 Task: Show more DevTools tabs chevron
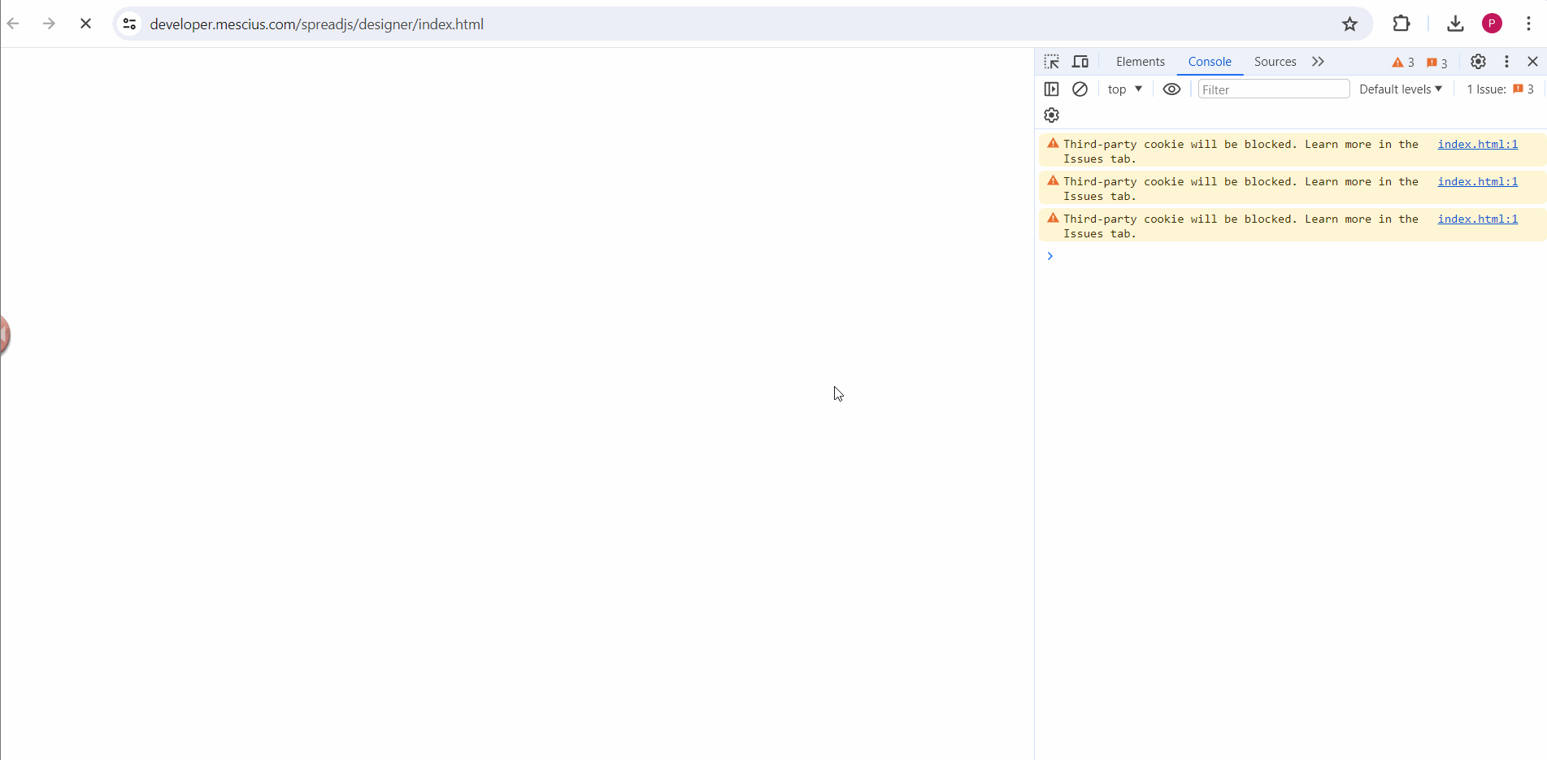point(1318,62)
